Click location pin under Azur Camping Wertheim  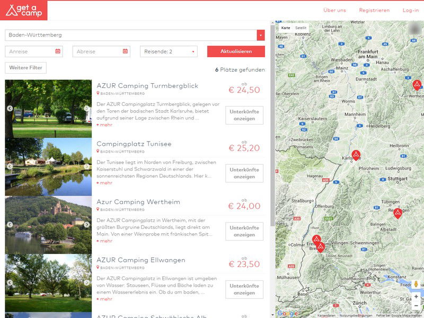pos(98,209)
